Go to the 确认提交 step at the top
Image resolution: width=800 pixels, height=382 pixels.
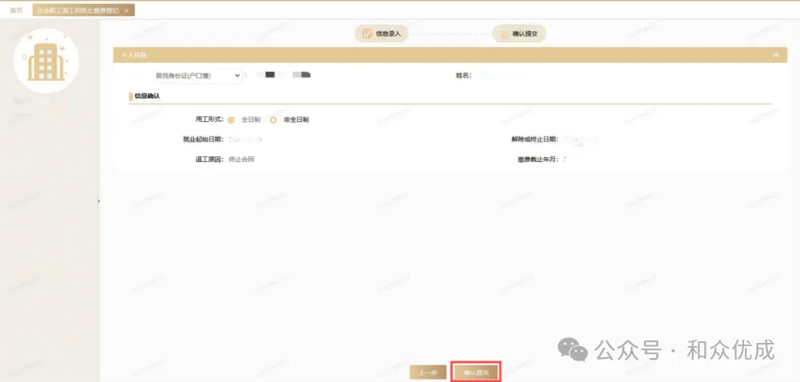coord(519,33)
